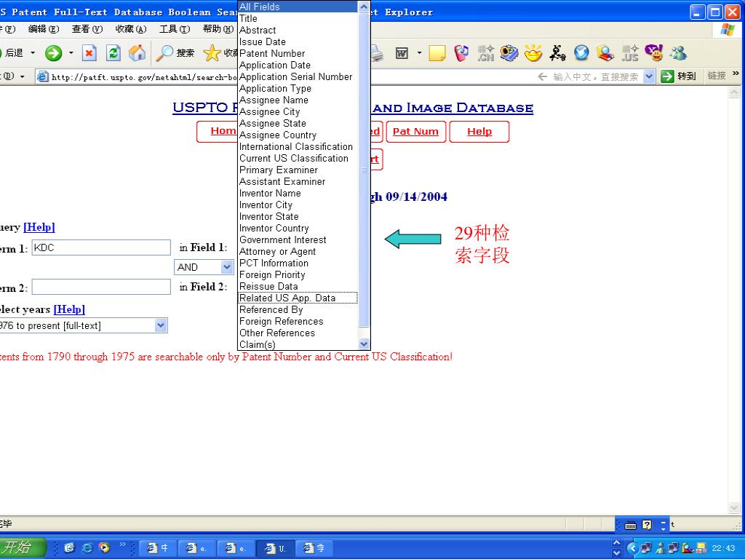This screenshot has width=745, height=559.
Task: Click the Word edit icon in toolbar
Action: point(402,52)
